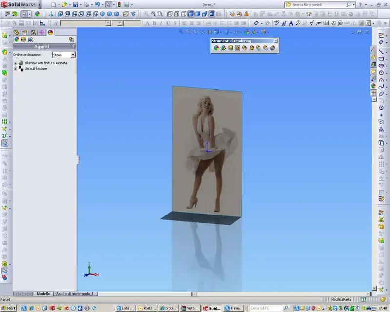Open the ConfigurationManager tab
The width and height of the screenshot is (390, 312).
click(x=33, y=32)
